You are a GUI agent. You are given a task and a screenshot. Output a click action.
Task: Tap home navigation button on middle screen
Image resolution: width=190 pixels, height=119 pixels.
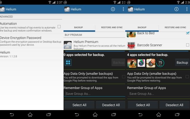click(95, 115)
